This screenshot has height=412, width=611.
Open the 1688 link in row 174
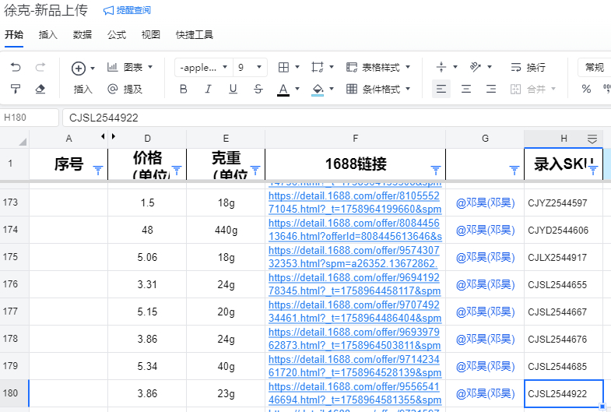click(354, 230)
